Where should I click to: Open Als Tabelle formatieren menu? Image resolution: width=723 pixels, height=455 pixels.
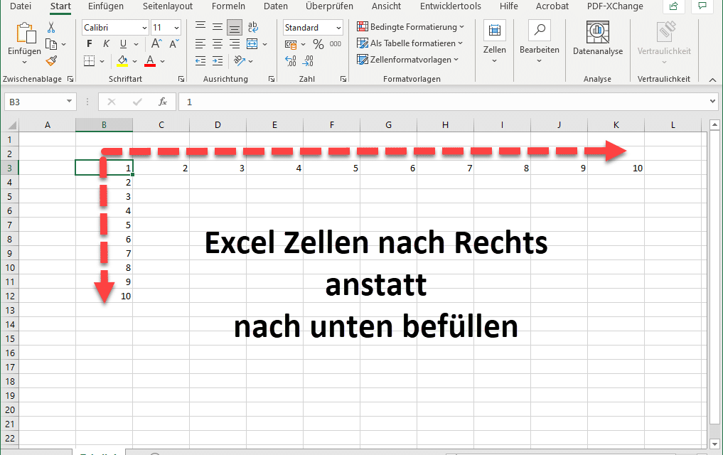tap(409, 43)
